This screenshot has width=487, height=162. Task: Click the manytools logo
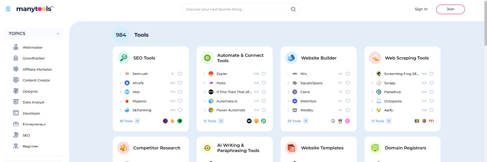click(x=35, y=9)
